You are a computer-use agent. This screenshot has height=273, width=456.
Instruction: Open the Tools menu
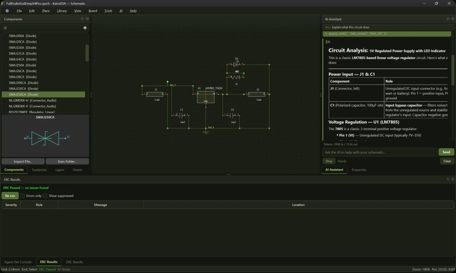click(108, 11)
